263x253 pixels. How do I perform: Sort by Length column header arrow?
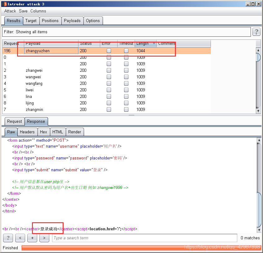pyautogui.click(x=154, y=44)
